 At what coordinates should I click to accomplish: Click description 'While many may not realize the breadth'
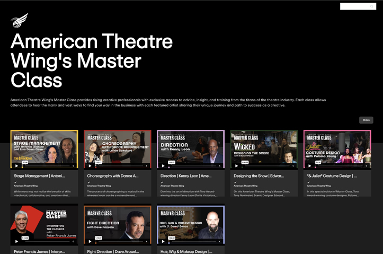point(42,194)
